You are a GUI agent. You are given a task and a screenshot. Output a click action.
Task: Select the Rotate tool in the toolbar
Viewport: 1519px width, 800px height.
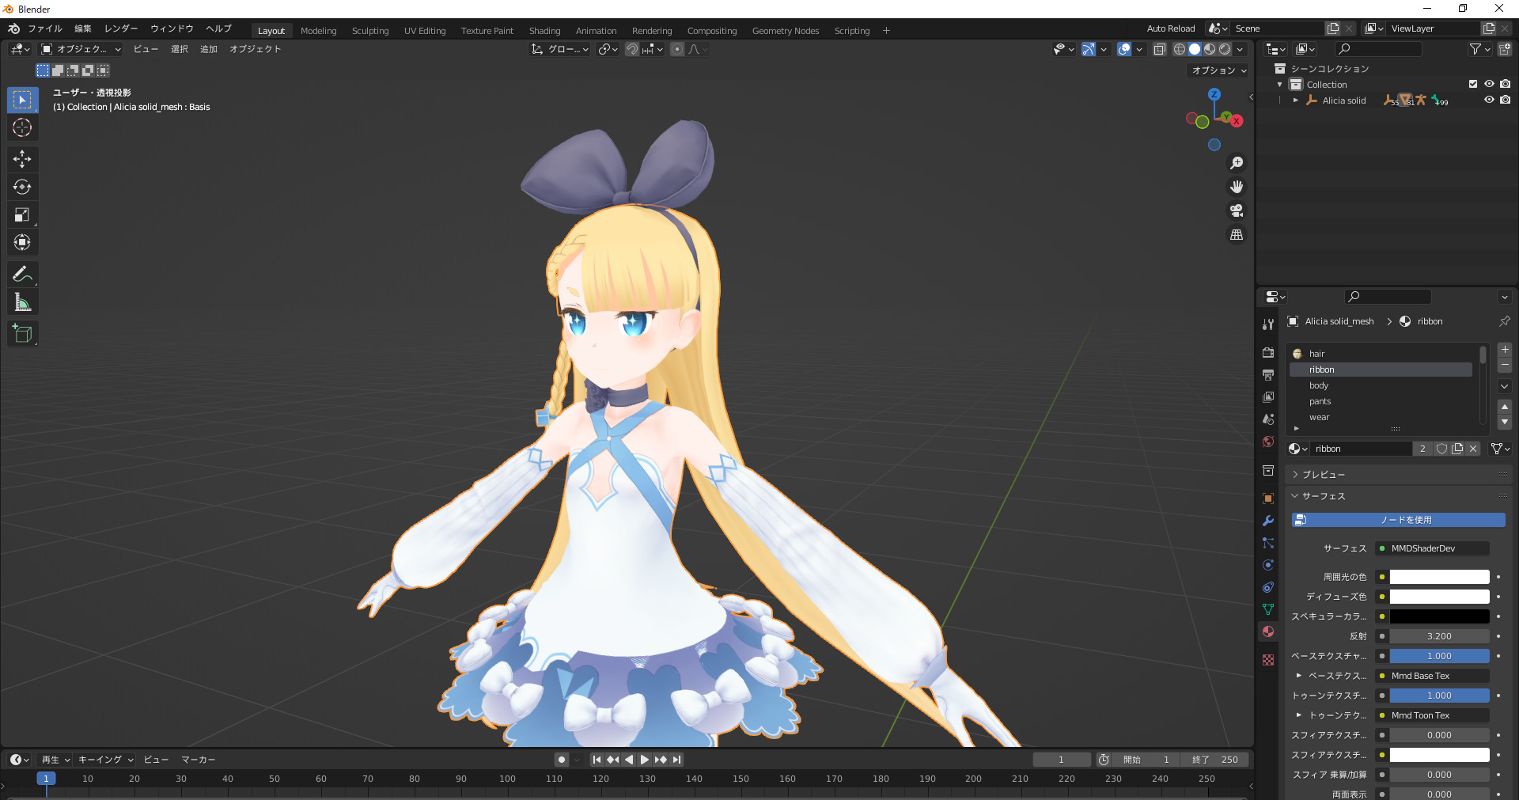[x=22, y=187]
